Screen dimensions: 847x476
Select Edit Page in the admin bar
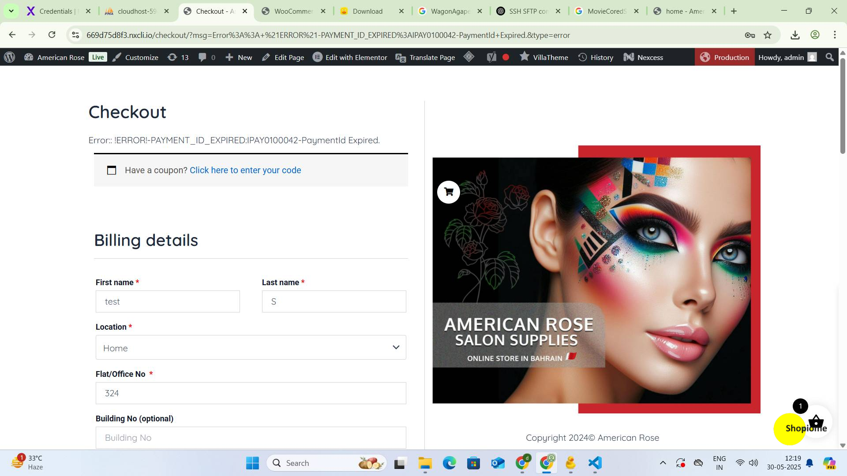(x=283, y=57)
